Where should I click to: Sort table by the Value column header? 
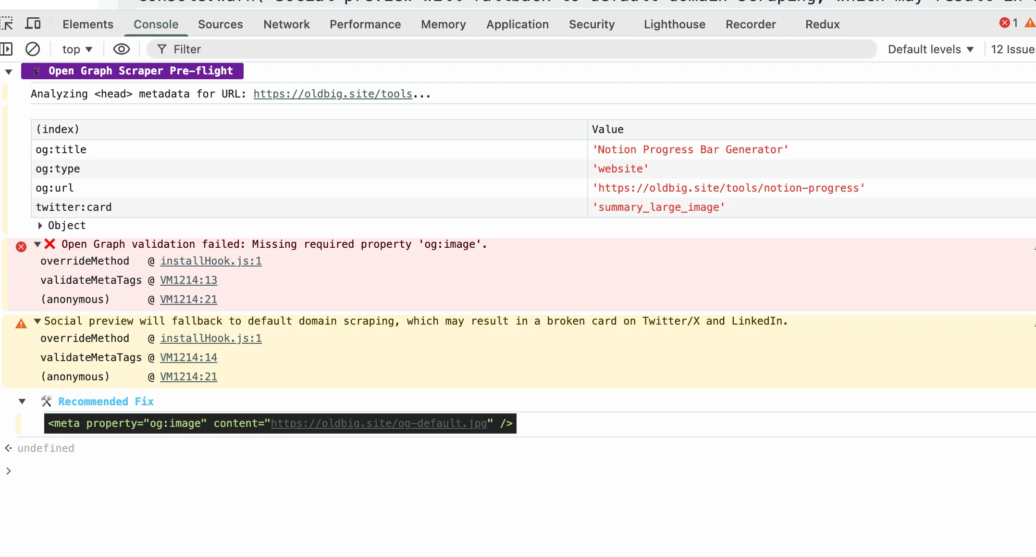pos(812,130)
